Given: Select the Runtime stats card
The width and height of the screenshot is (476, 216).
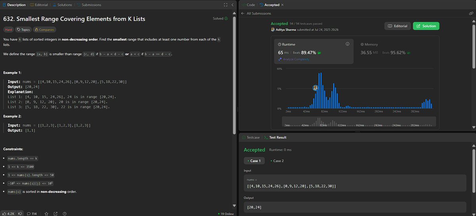Looking at the screenshot, I should 314,51.
